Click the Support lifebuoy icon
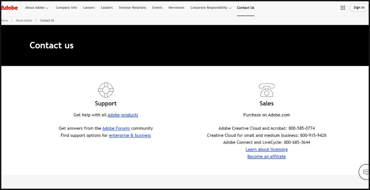 point(106,90)
